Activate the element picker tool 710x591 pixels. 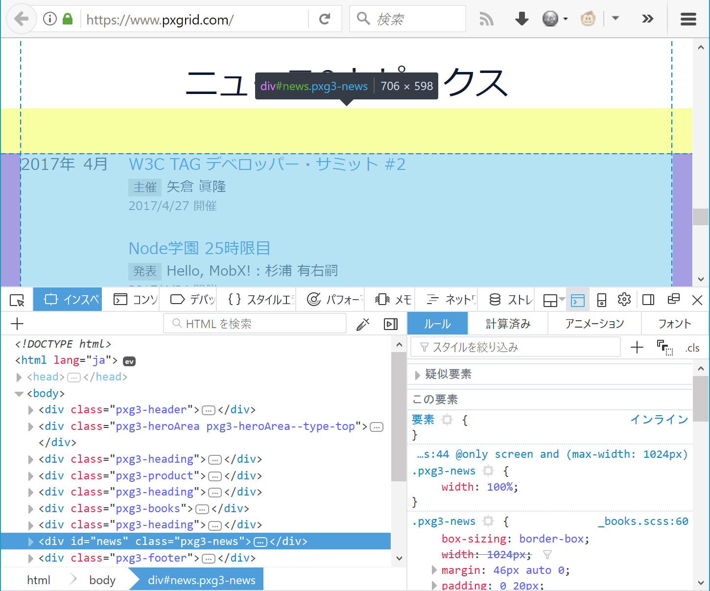pyautogui.click(x=17, y=300)
